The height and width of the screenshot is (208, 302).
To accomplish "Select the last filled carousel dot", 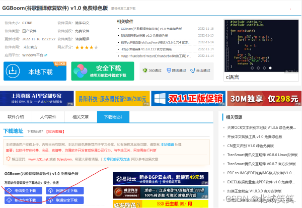I will (270, 68).
